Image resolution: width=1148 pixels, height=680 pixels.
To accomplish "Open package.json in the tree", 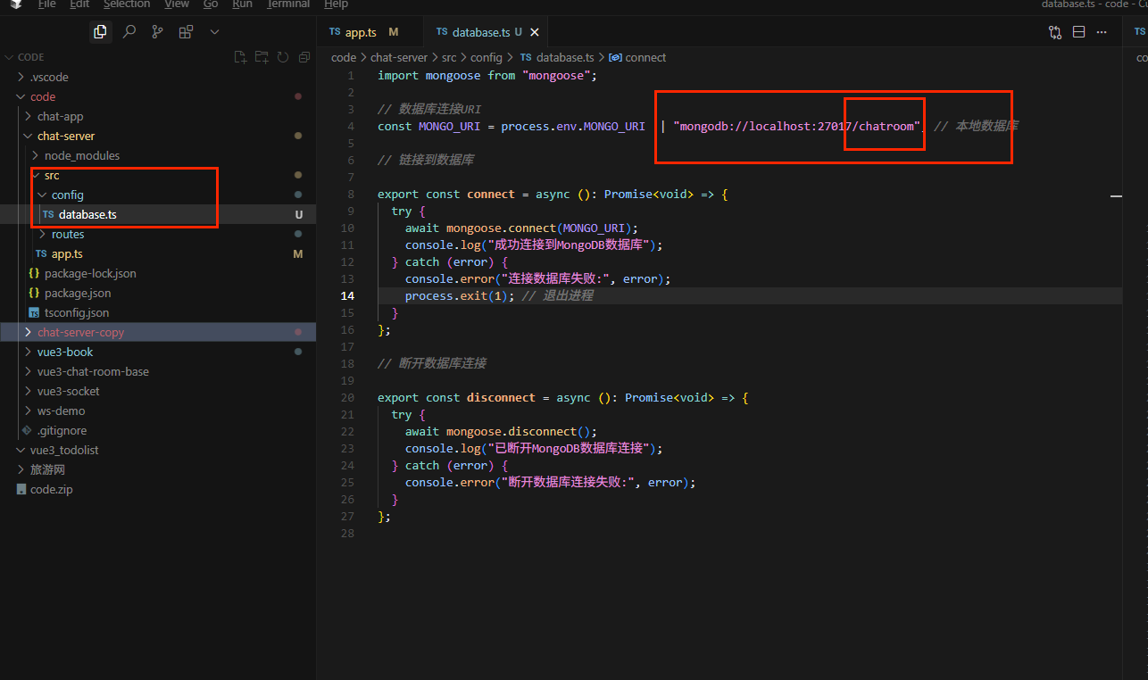I will click(78, 293).
